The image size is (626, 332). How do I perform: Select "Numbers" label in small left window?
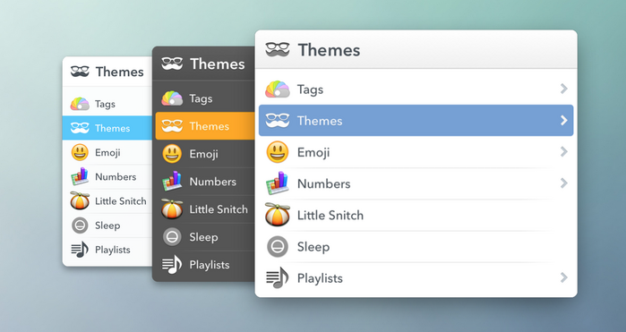[116, 177]
